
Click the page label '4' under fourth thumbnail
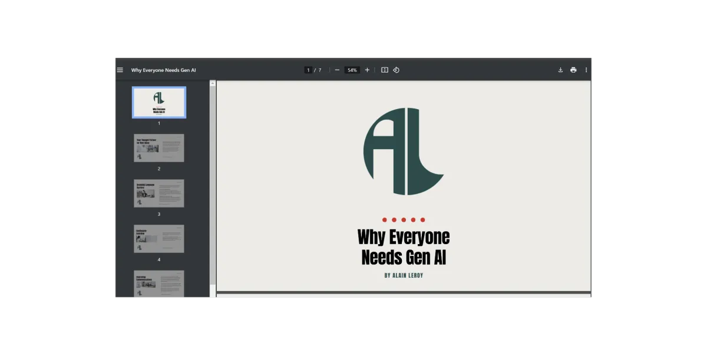pos(159,259)
